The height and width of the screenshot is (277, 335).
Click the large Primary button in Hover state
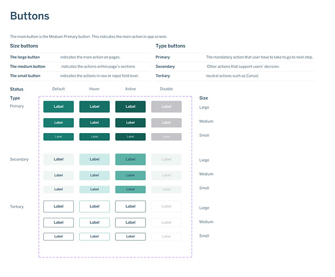(94, 106)
